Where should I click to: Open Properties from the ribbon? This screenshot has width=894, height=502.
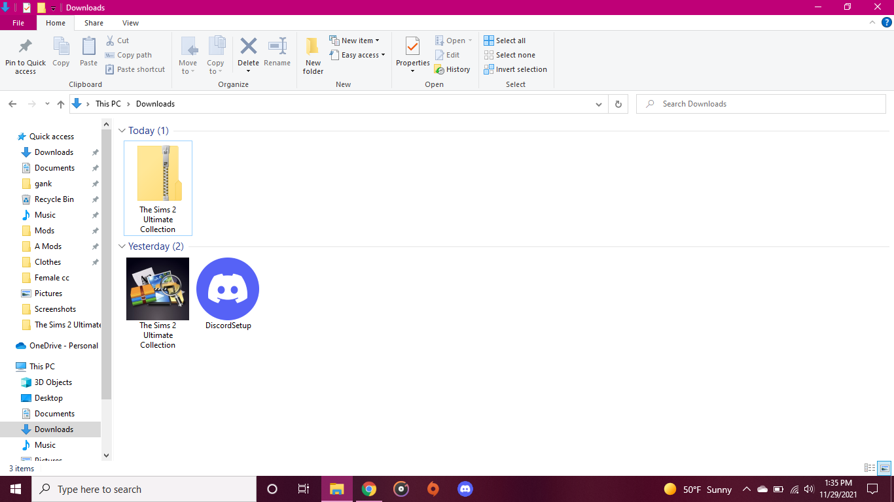[x=412, y=47]
